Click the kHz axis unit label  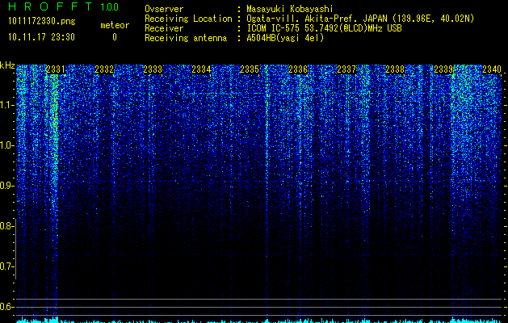(x=7, y=65)
